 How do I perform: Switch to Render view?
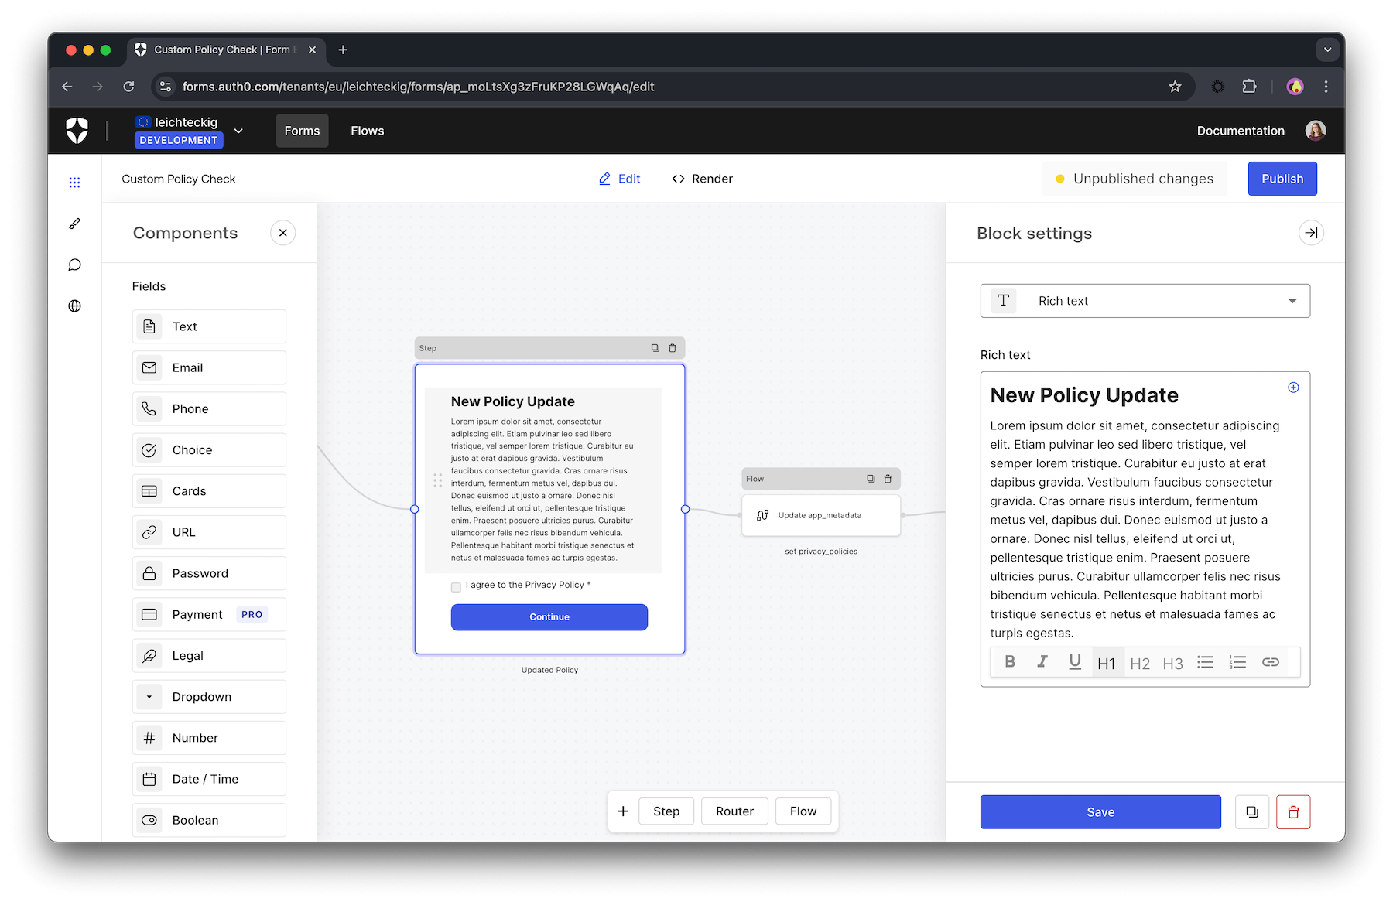pyautogui.click(x=702, y=179)
